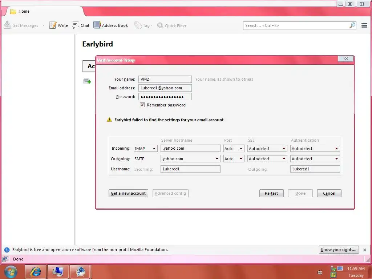Viewport: 372px width, 279px height.
Task: Click the Password field
Action: point(165,97)
